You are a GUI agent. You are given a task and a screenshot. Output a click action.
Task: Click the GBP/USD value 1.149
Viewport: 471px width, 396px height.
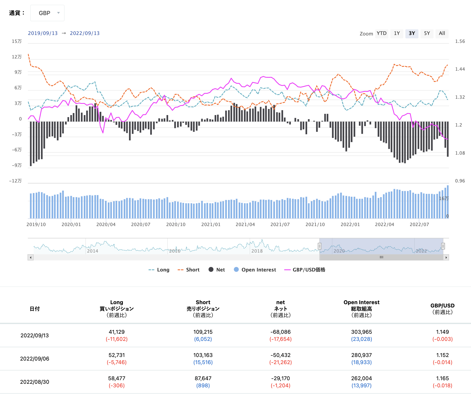click(x=442, y=332)
